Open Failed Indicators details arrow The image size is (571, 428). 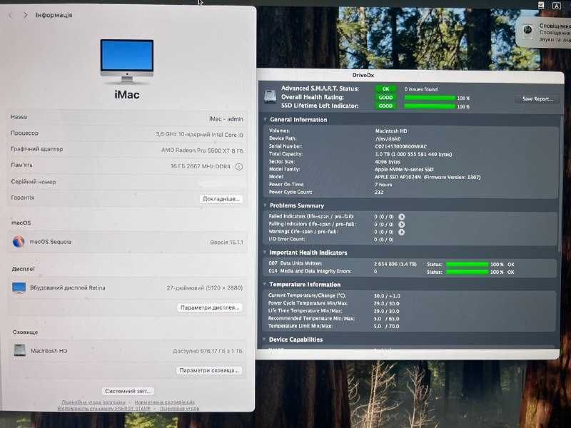pos(401,217)
